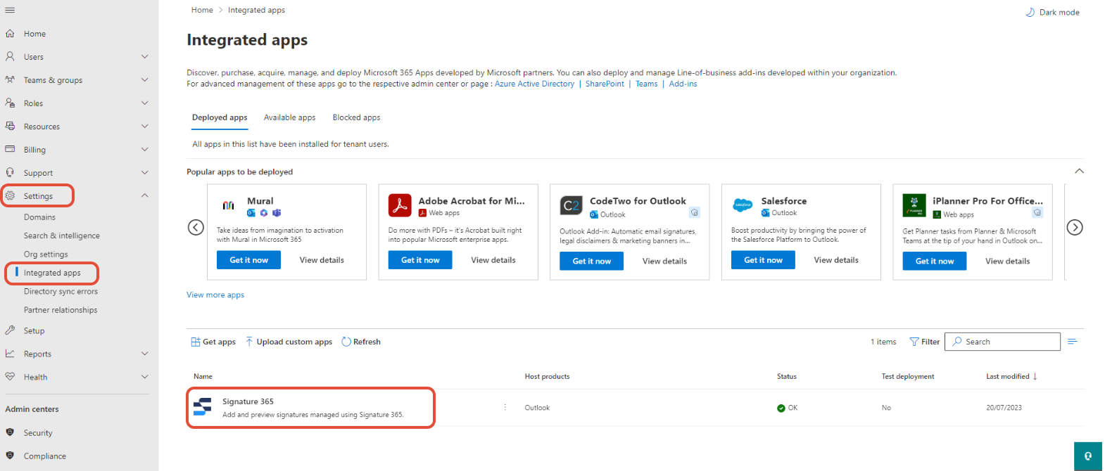Open the help chat floating button
Screen dimensions: 1105x471
click(x=1088, y=456)
